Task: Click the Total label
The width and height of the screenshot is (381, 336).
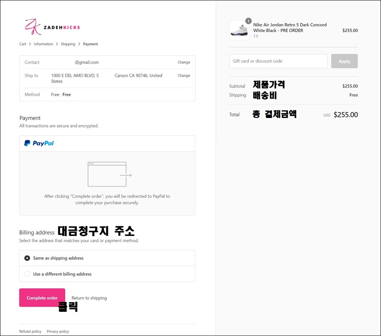Action: (234, 115)
